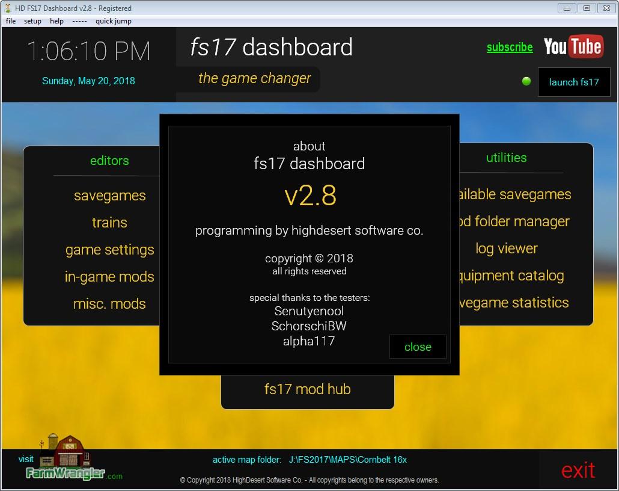Open the savegames editor

tap(109, 196)
